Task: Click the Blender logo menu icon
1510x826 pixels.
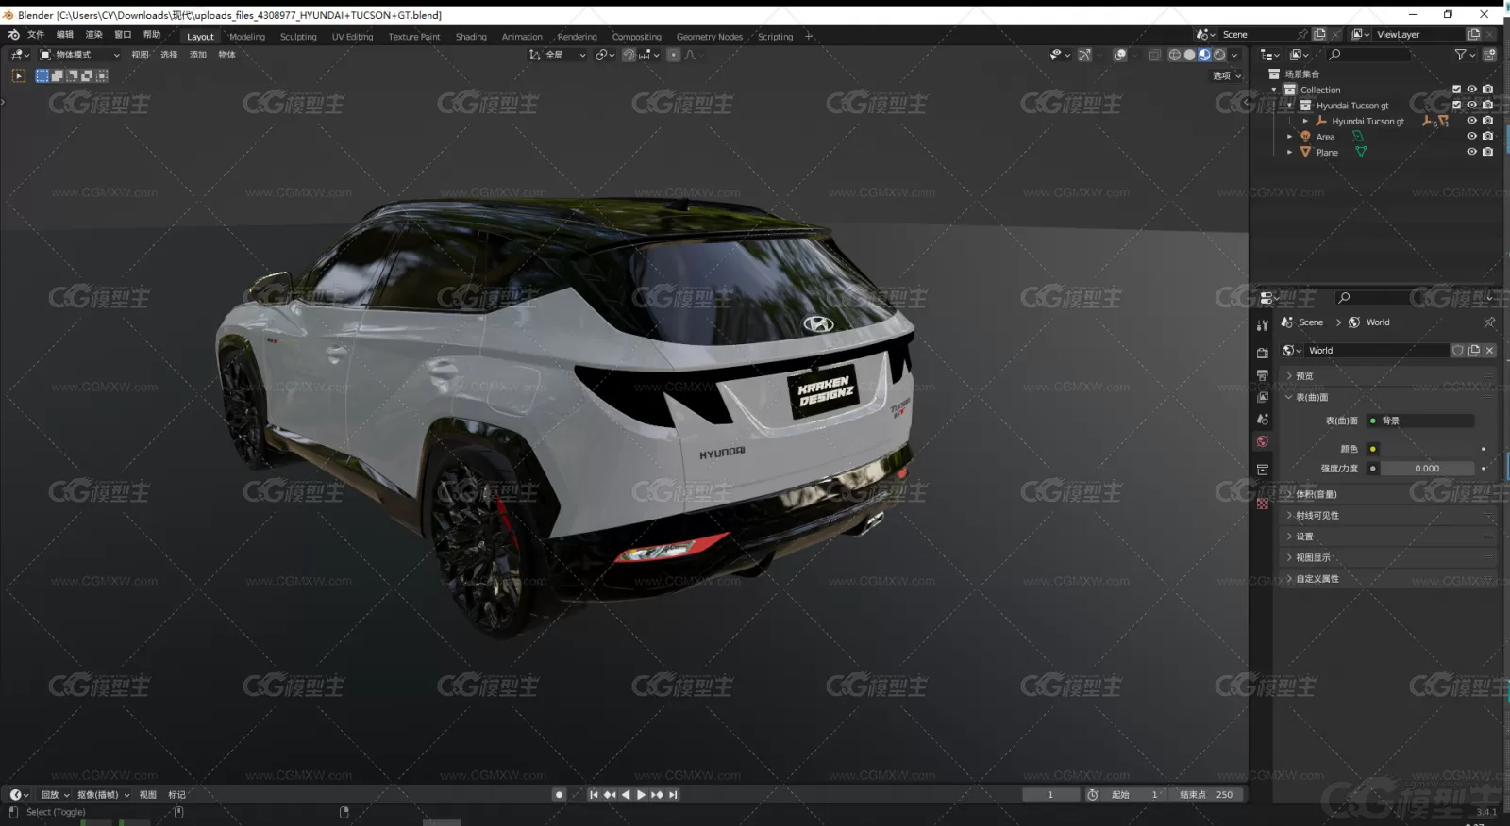Action: [x=13, y=35]
